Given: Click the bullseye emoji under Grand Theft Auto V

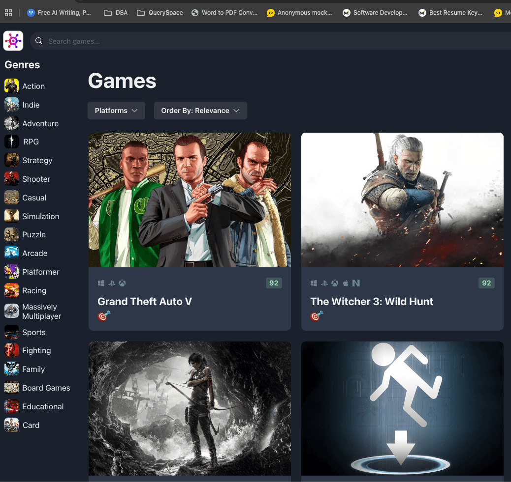Looking at the screenshot, I should (x=104, y=316).
